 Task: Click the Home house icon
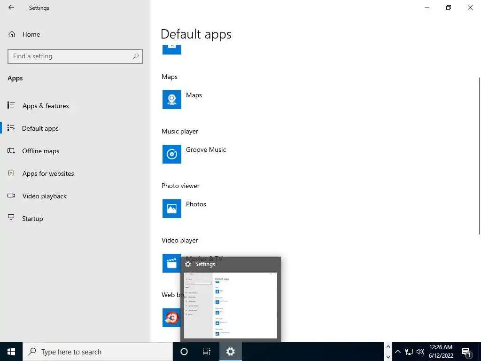point(12,34)
